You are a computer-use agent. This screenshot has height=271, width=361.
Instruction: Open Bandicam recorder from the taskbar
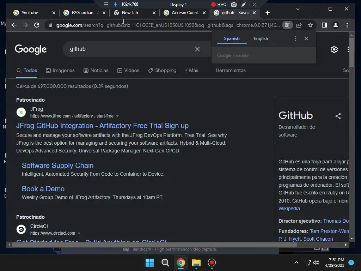212,263
